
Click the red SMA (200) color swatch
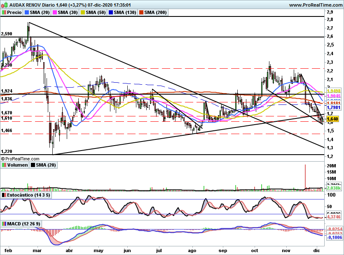coord(141,12)
